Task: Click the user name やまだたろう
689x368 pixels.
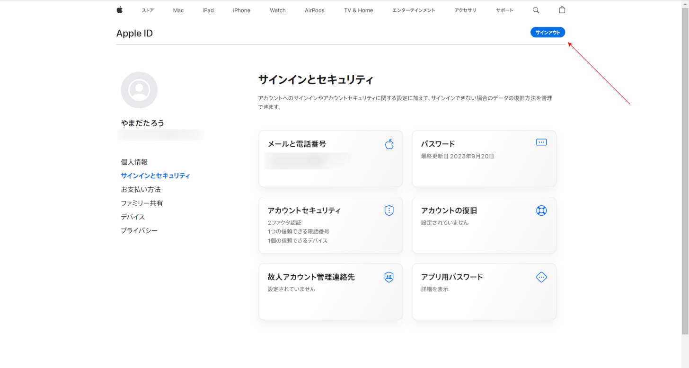Action: tap(143, 123)
